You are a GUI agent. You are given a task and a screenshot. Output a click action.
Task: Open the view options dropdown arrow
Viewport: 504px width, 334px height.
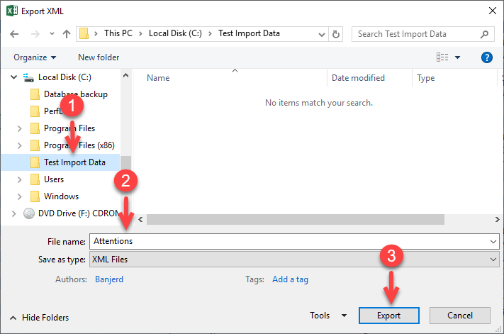(457, 57)
